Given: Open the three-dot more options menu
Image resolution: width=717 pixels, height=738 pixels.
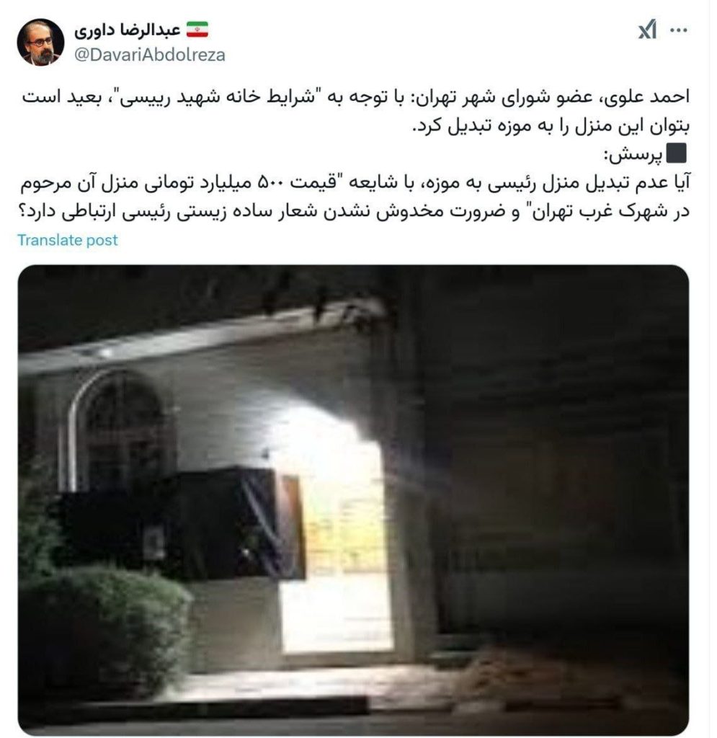Looking at the screenshot, I should [x=678, y=30].
